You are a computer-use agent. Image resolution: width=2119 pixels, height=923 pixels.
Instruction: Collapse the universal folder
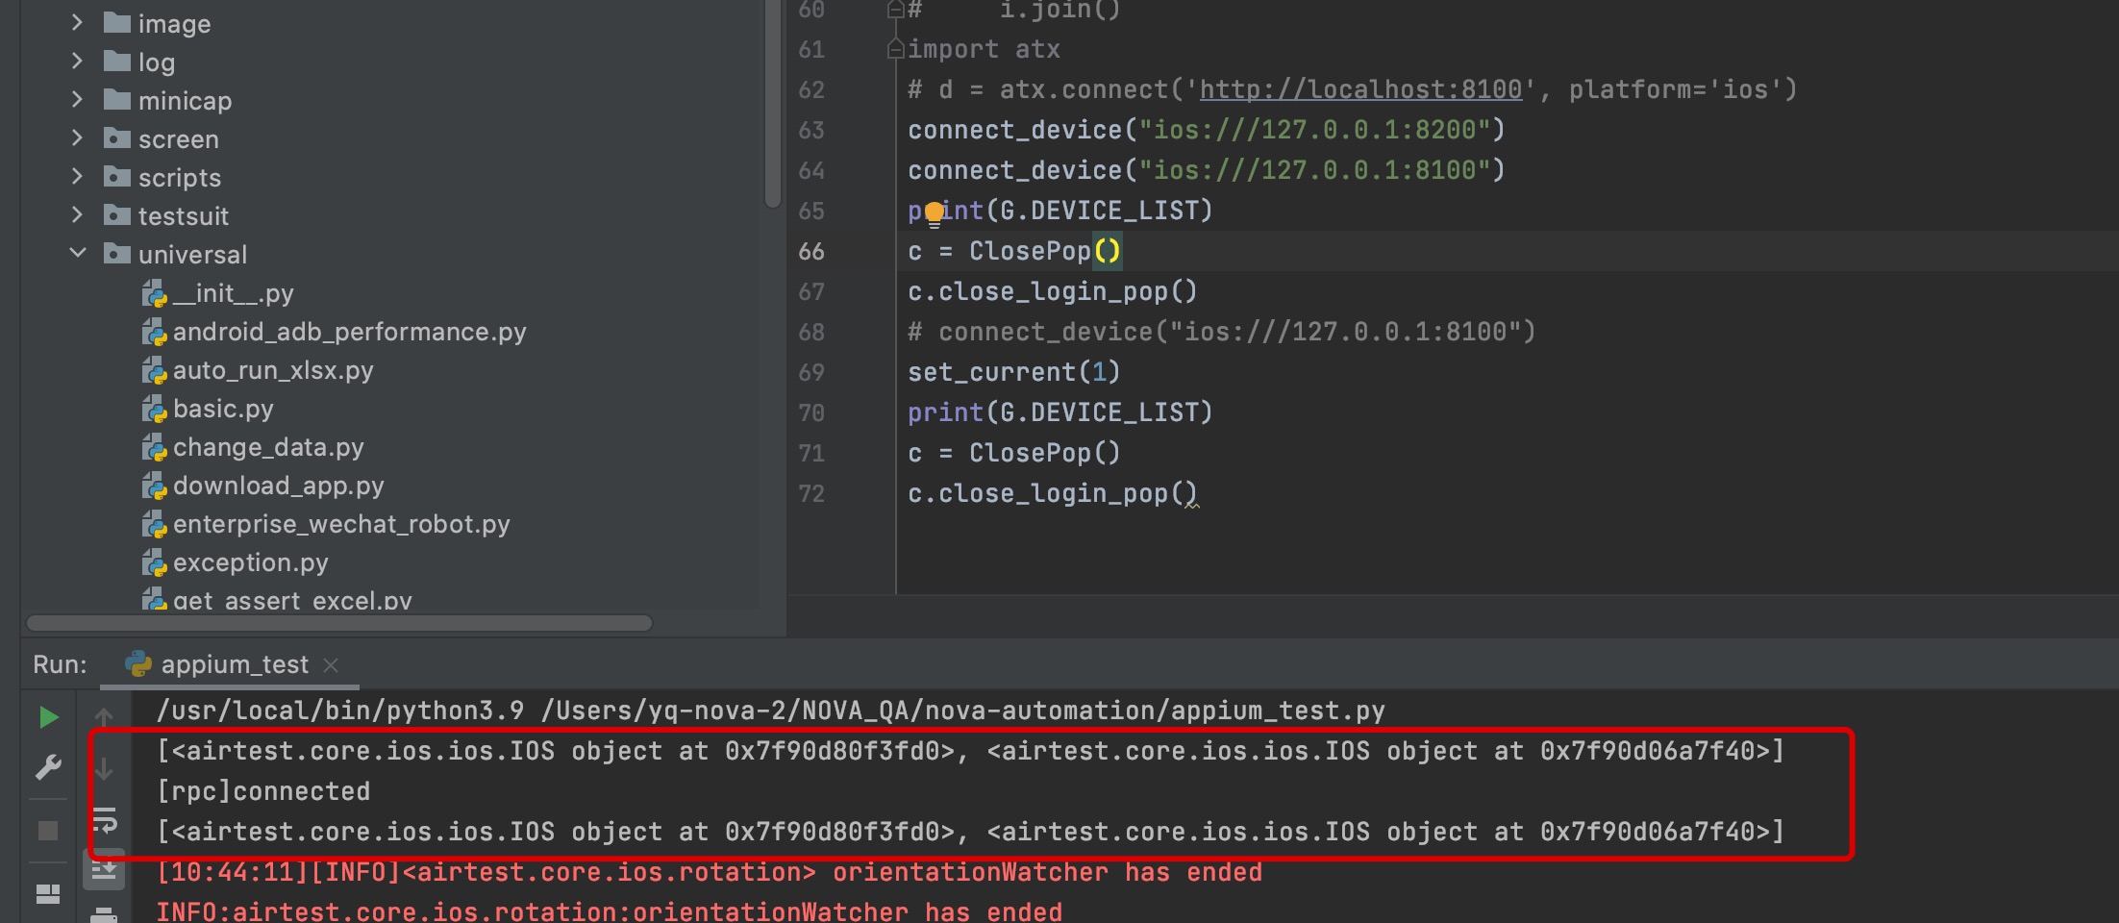78,253
